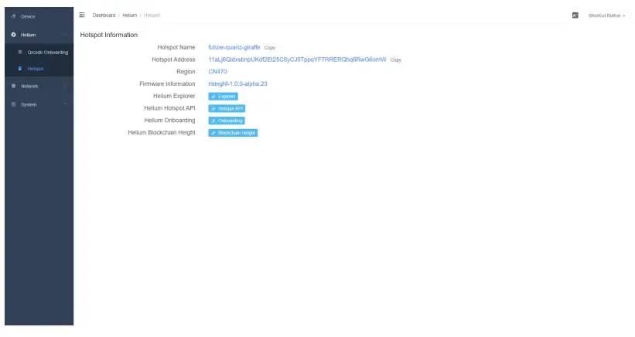Click the risinghf firmware version text
Screen dimensions: 635x337
(237, 83)
